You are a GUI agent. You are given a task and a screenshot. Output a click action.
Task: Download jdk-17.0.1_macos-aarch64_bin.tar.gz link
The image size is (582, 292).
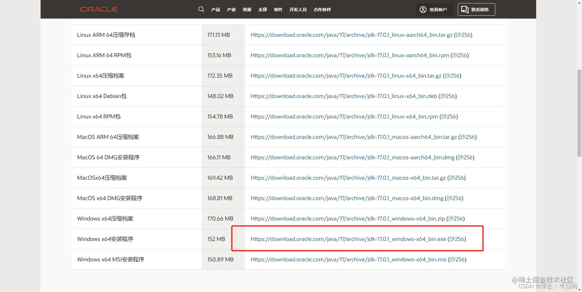point(354,137)
